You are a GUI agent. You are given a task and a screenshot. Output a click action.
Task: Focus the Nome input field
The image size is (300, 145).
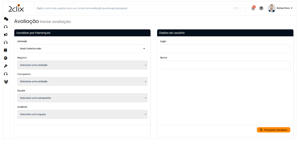(225, 65)
